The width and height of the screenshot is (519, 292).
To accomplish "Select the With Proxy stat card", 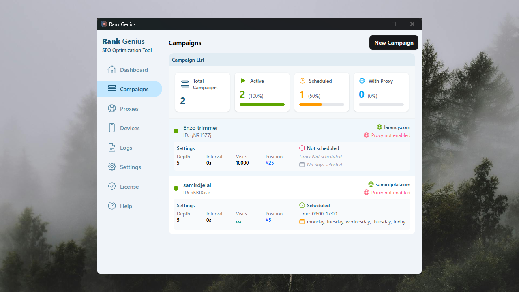I will (381, 92).
